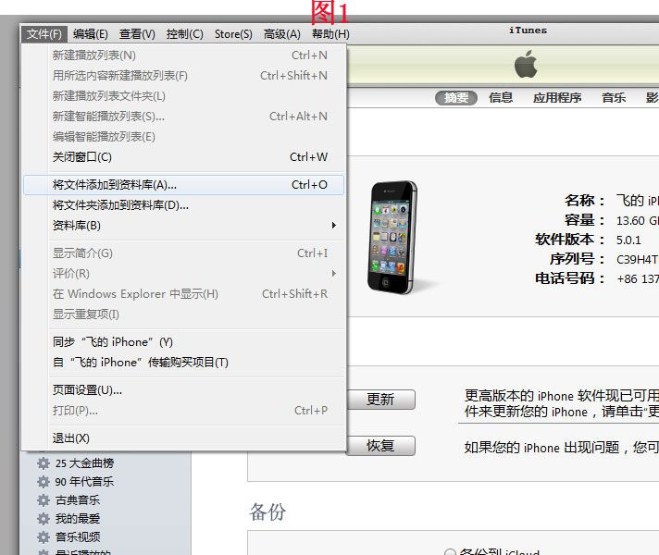Click the Apple logo in status display
This screenshot has height=555, width=659.
(526, 64)
